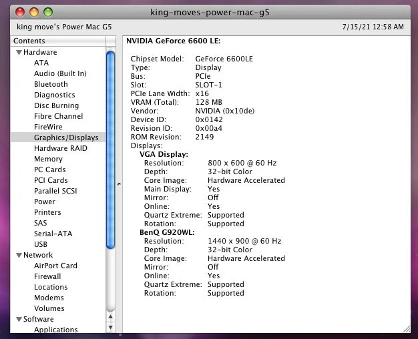The height and width of the screenshot is (339, 418).
Task: Select Audio (Built In) entry
Action: (x=60, y=73)
